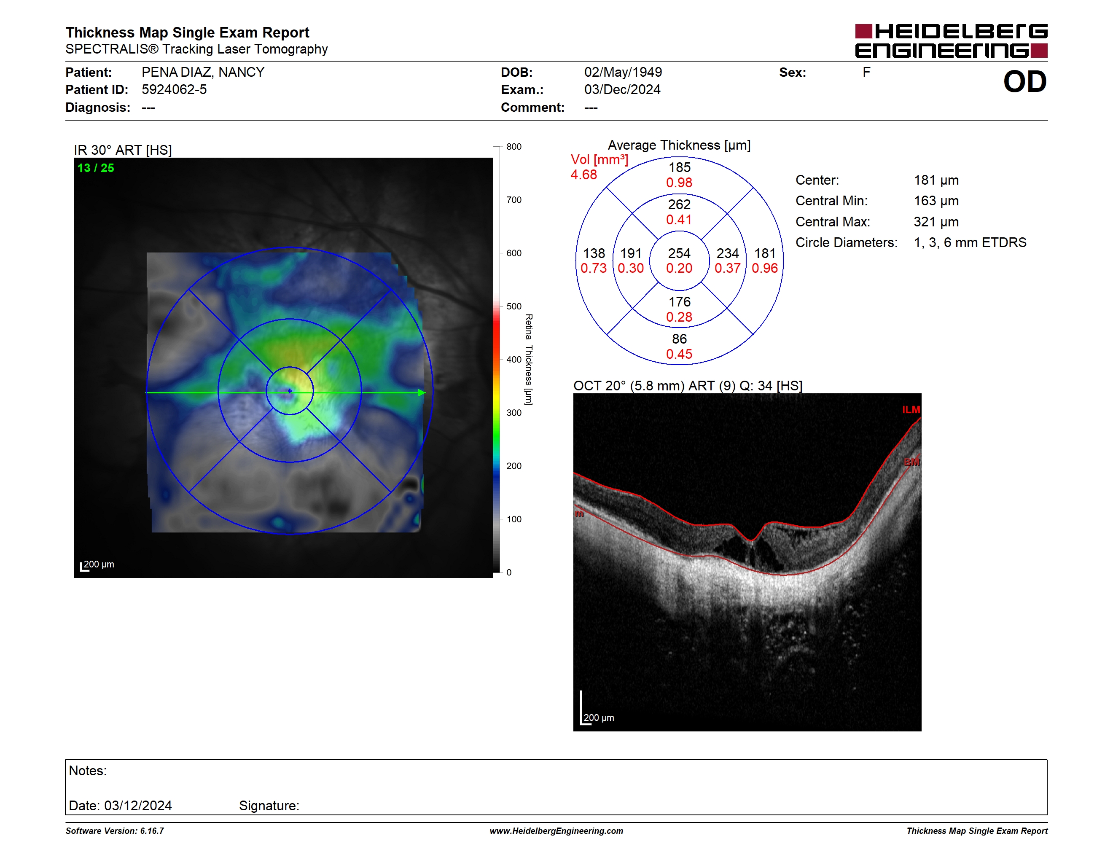Click the exam date 03/Dec/2024

(x=622, y=90)
